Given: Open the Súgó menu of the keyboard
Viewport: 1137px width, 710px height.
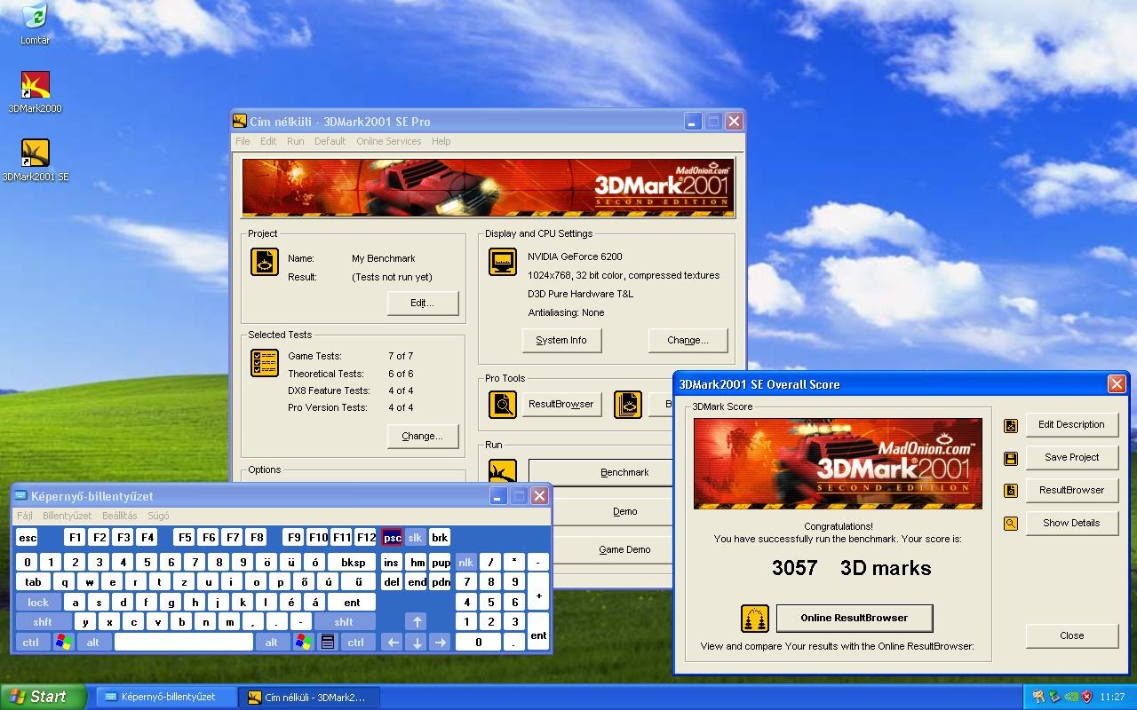Looking at the screenshot, I should point(158,516).
